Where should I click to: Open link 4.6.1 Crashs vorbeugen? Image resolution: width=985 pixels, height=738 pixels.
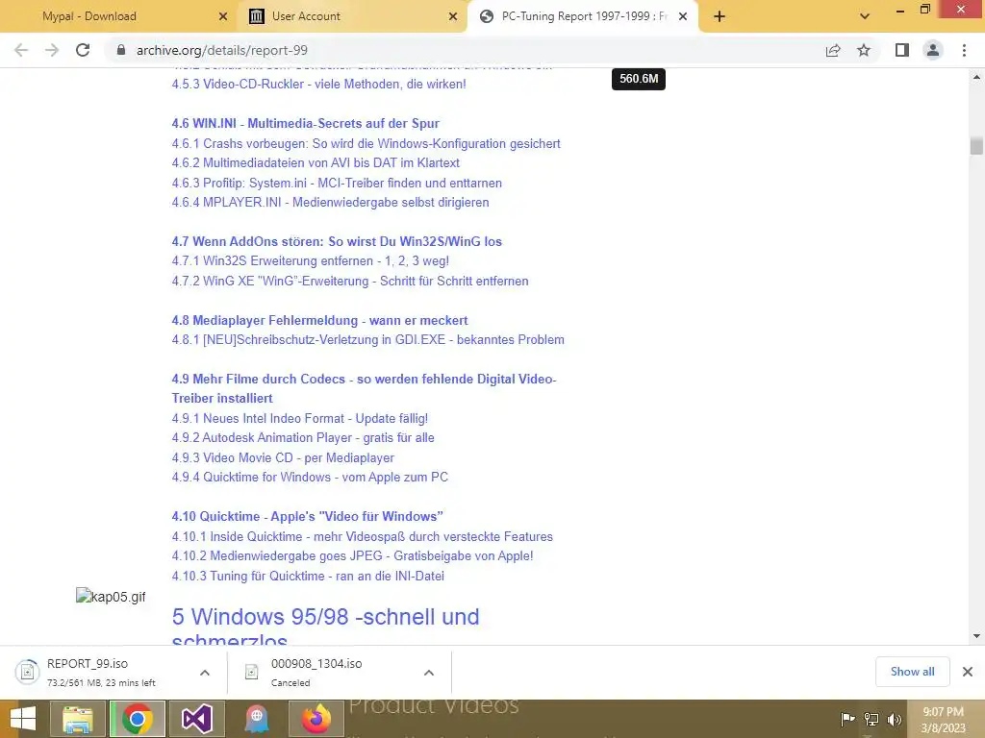click(x=366, y=144)
